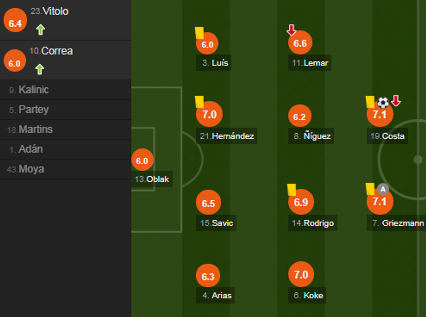Click Griezmann's 7.1 rating circle
This screenshot has width=426, height=317.
point(379,202)
